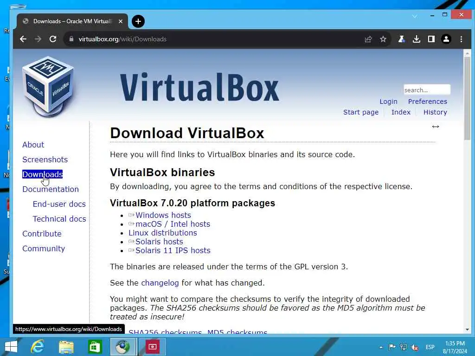
Task: Open the browser downloads tray icon
Action: [417, 39]
